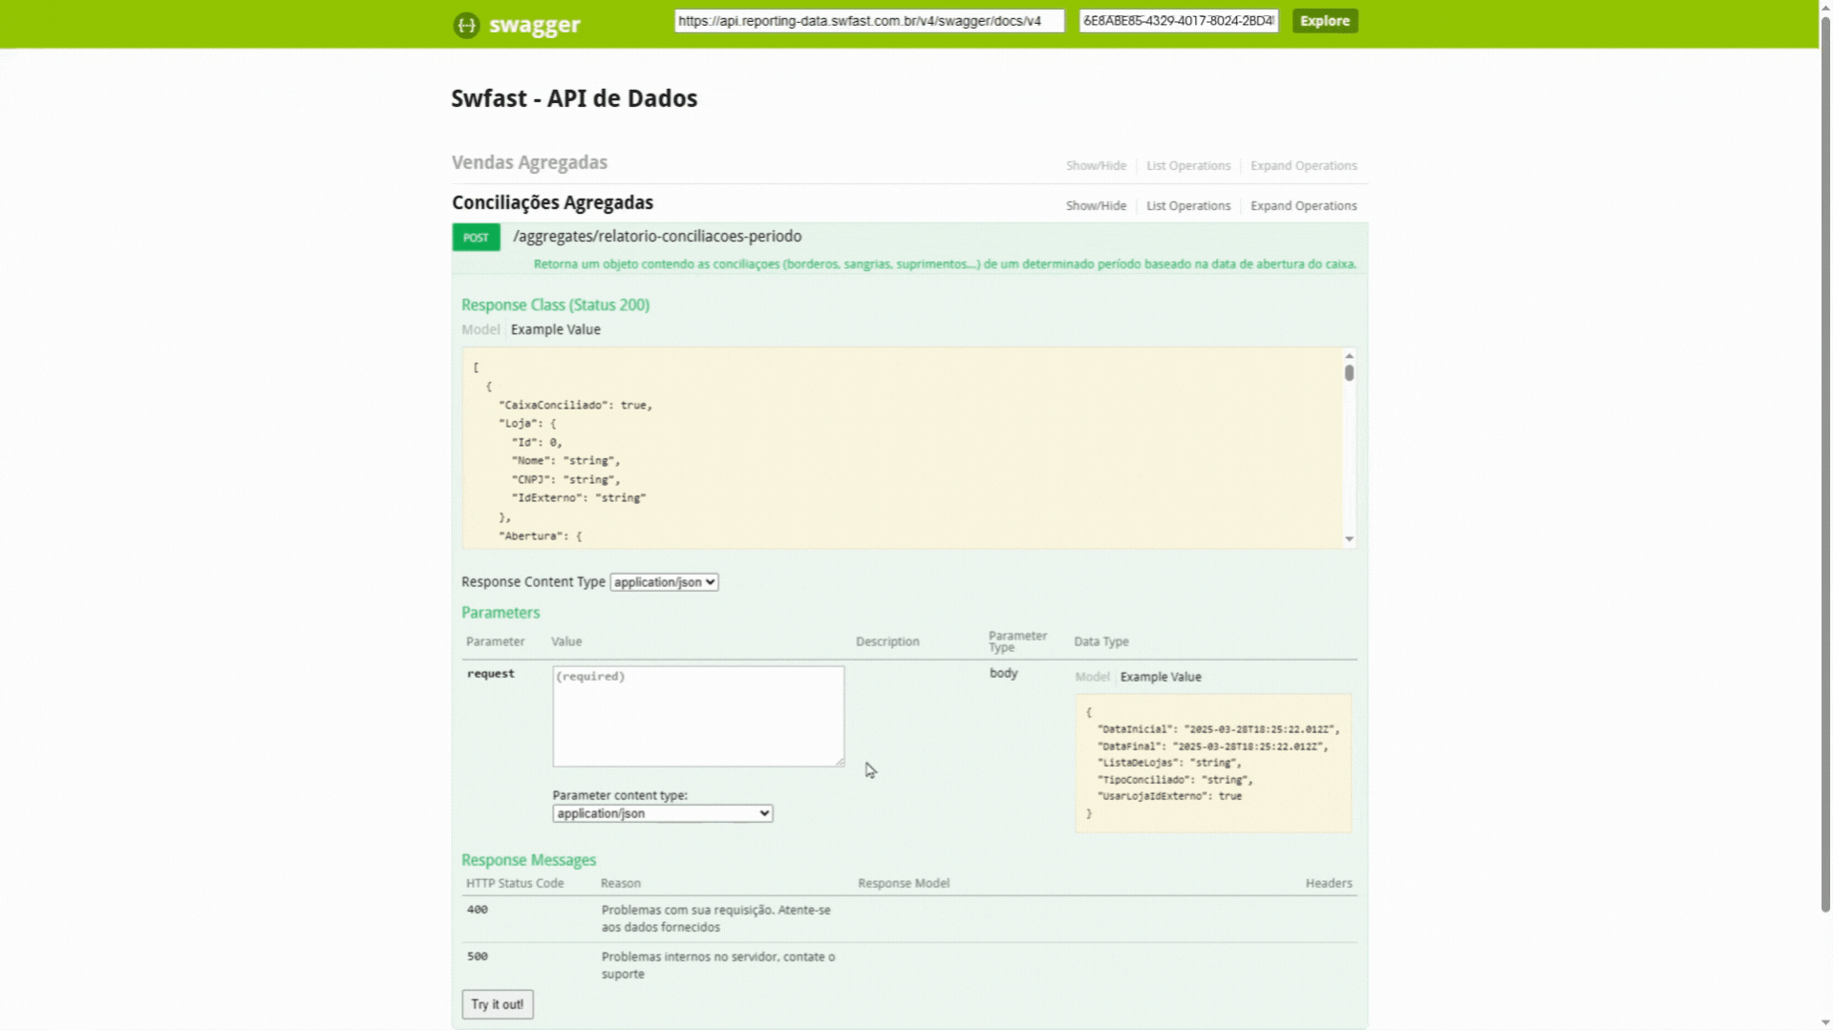Collapse the POST method badge

tap(476, 238)
